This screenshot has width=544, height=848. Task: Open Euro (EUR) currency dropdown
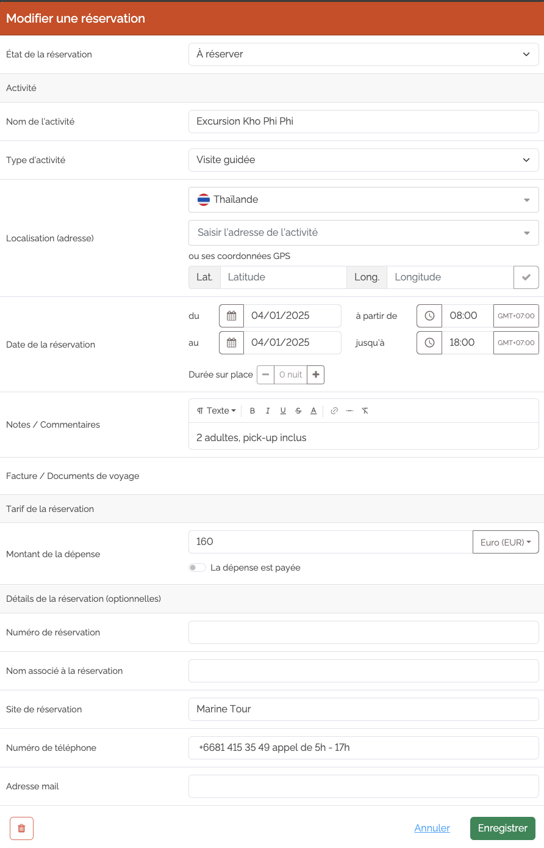pyautogui.click(x=506, y=542)
